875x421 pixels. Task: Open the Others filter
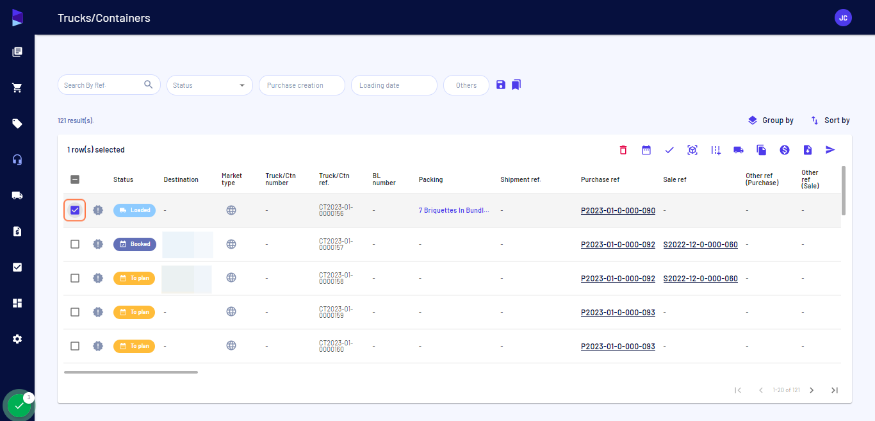[466, 85]
